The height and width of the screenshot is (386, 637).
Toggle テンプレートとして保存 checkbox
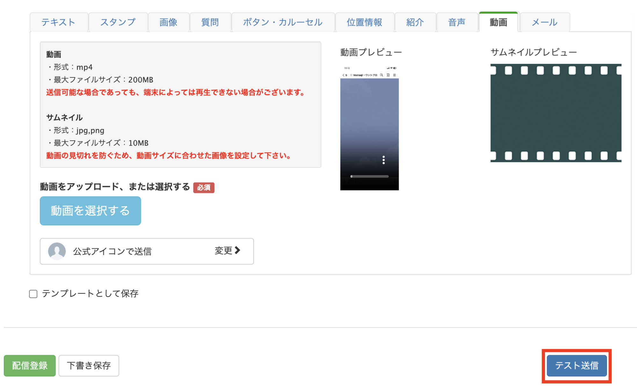click(x=33, y=294)
